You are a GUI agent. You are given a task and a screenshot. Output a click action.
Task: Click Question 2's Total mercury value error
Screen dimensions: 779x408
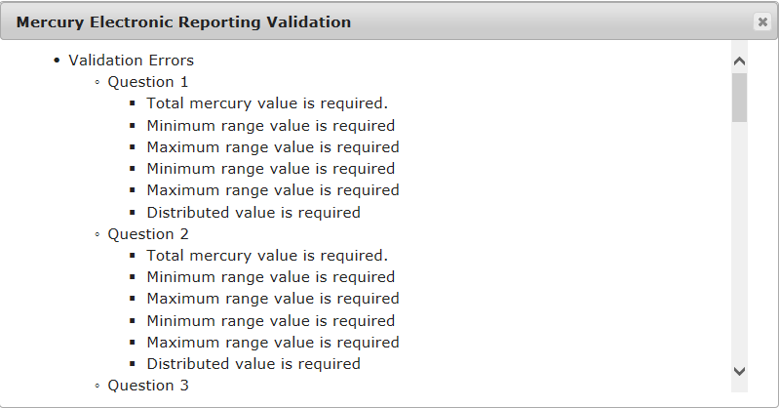(x=267, y=256)
